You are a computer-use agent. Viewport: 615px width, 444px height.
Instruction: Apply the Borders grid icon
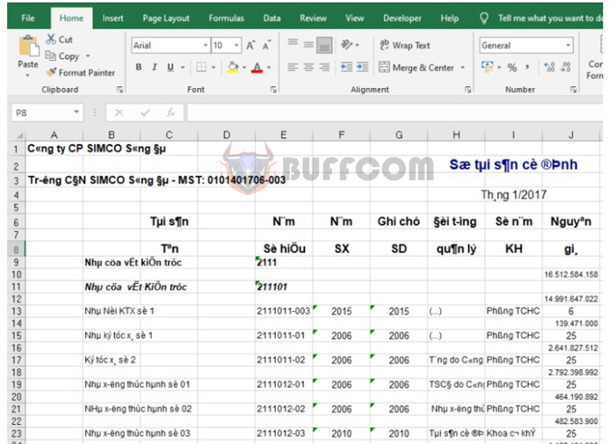pos(201,67)
